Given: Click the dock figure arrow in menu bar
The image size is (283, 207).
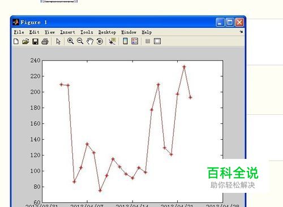Looking at the screenshot, I should pos(241,32).
